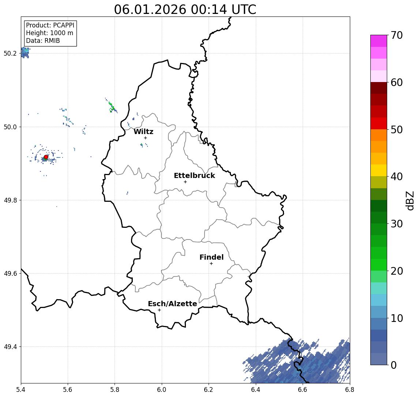Viewport: 419px width, 397px height.
Task: Click the 70 tick on the colorbar
Action: pyautogui.click(x=396, y=35)
